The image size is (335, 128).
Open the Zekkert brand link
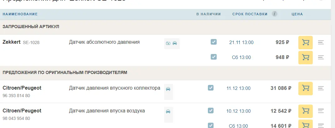12,42
